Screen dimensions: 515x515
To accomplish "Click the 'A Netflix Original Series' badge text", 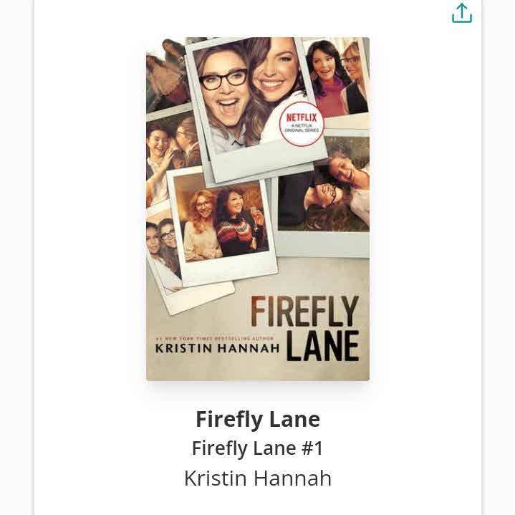I will coord(302,128).
